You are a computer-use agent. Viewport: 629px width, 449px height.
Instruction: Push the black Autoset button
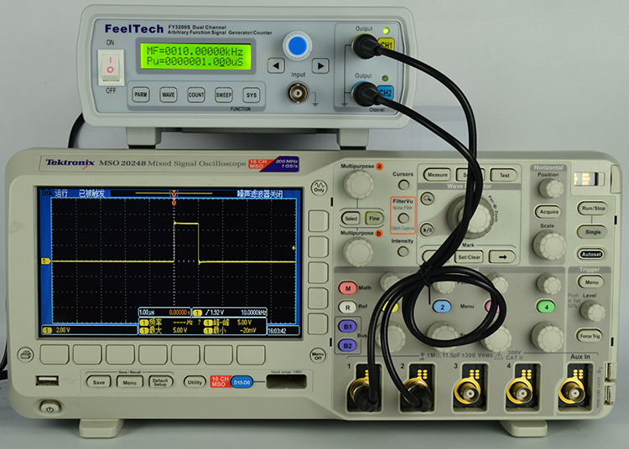click(x=592, y=254)
